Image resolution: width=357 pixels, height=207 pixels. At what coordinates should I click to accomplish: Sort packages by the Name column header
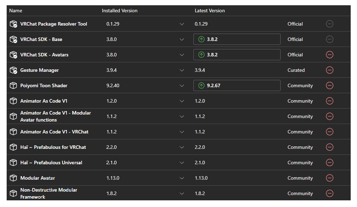(x=15, y=11)
